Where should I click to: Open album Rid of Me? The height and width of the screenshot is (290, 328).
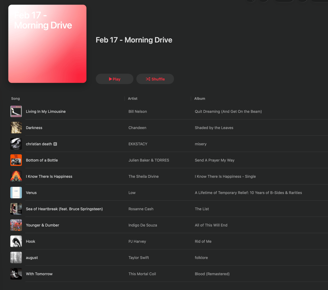[203, 241]
